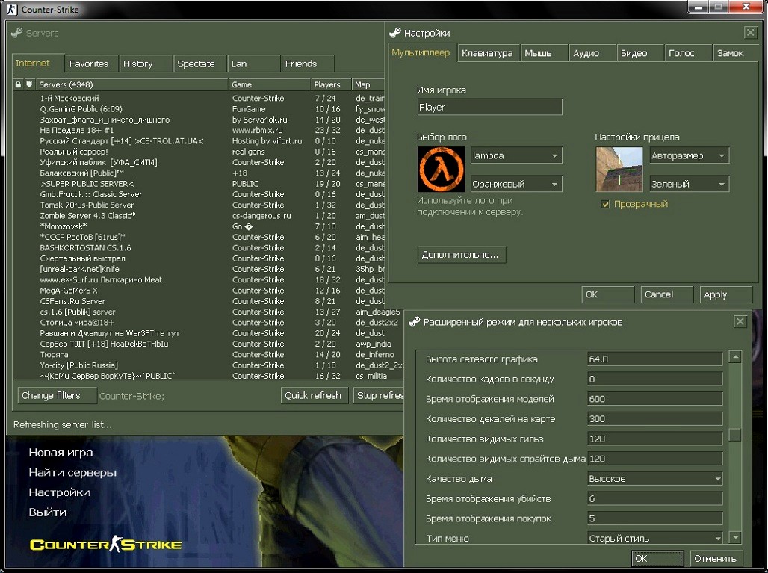
Task: Click the secure shield column icon
Action: click(29, 85)
